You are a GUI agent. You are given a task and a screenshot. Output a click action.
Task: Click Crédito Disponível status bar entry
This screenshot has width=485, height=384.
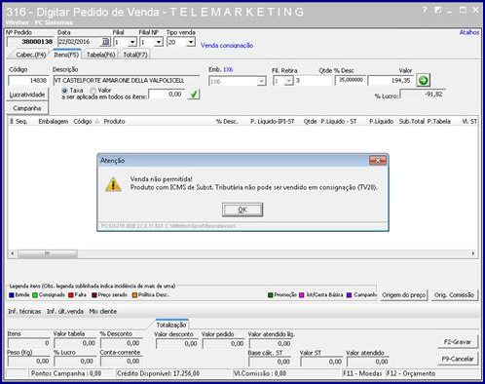(158, 373)
